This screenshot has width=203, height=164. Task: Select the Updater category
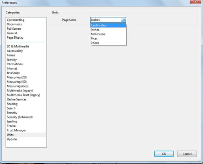click(12, 139)
